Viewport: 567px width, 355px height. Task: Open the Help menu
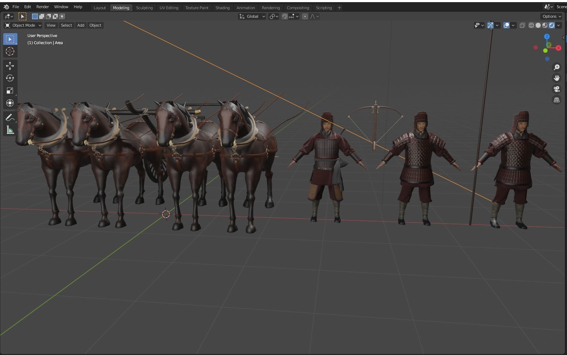coord(78,7)
